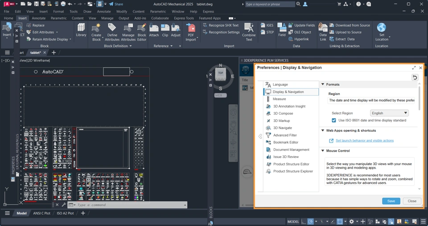This screenshot has width=428, height=226.
Task: Open the Library tool in Insert ribbon
Action: [81, 30]
